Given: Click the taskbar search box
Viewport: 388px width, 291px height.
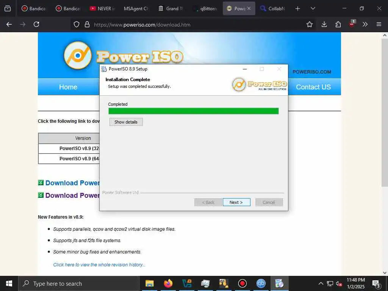Looking at the screenshot, I should pyautogui.click(x=79, y=283).
